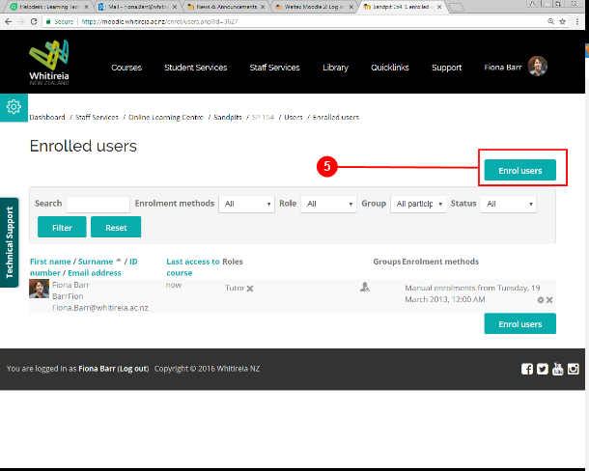Bookmark this page with star icon
This screenshot has height=471, width=589.
[562, 22]
